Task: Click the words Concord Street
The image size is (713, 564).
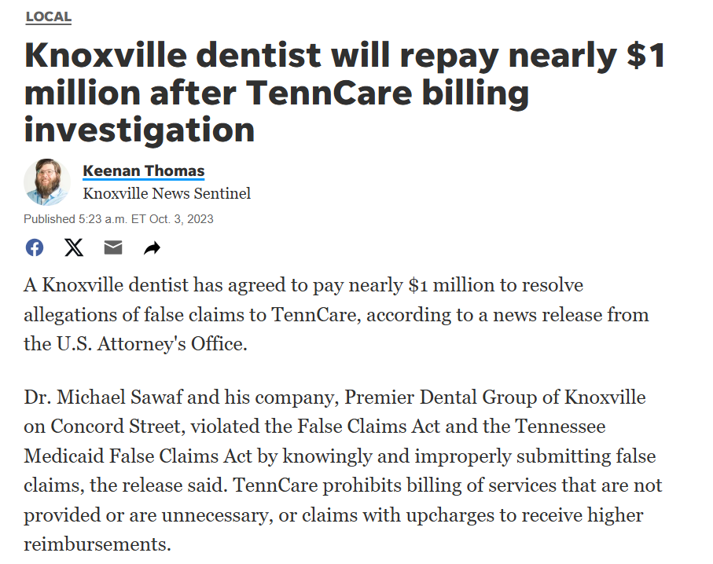Action: [118, 427]
